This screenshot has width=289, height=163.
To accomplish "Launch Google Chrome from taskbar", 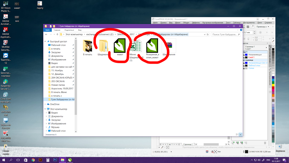I will point(33,160).
